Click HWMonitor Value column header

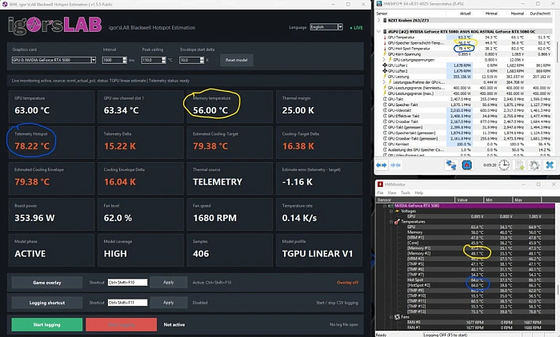coord(469,200)
